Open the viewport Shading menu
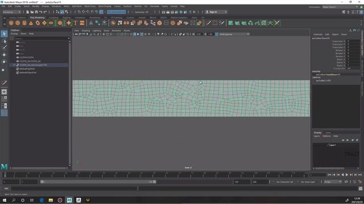Screen dimensions: 364x204 tap(86, 31)
